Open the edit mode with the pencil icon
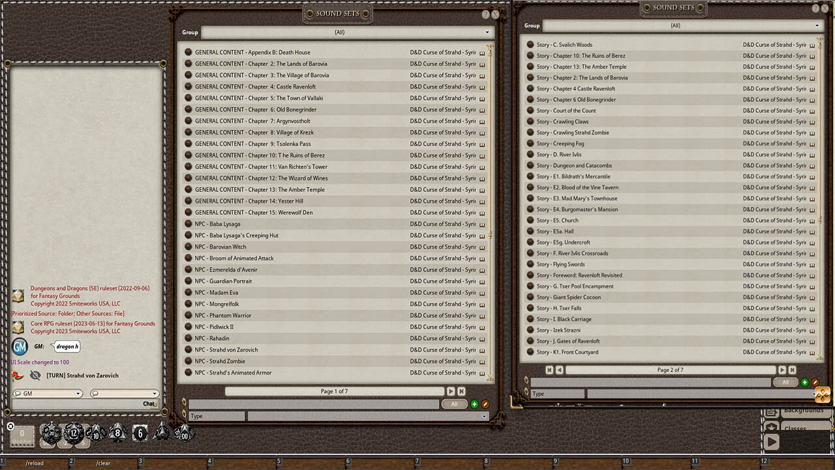This screenshot has height=470, width=835. tap(485, 404)
